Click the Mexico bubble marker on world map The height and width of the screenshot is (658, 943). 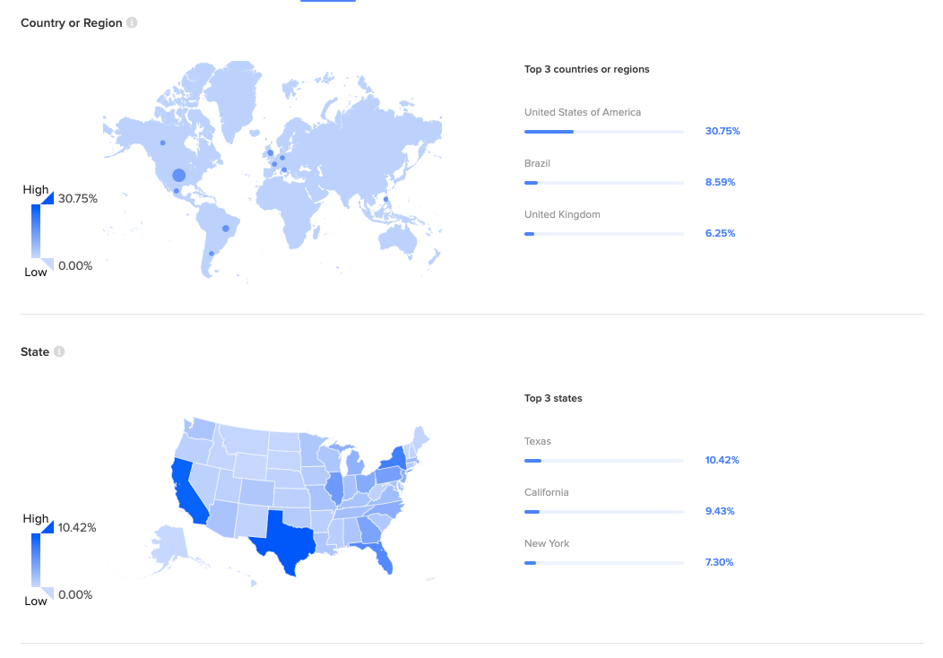point(177,191)
